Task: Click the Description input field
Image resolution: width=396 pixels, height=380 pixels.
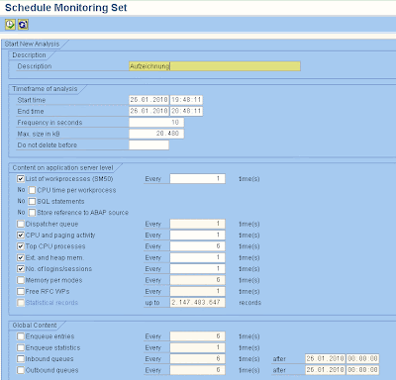Action: click(x=215, y=66)
